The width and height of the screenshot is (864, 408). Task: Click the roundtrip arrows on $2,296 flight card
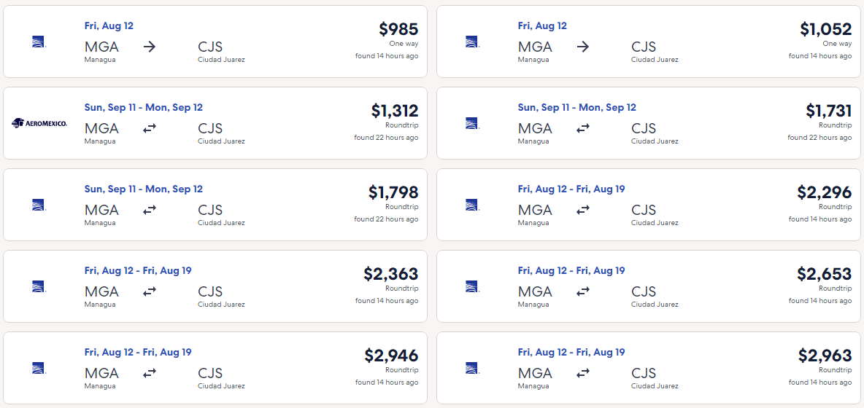(x=583, y=210)
